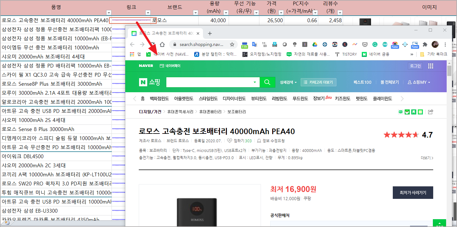
Task: Show more bookmarks with » chevron
Action: tap(412, 54)
